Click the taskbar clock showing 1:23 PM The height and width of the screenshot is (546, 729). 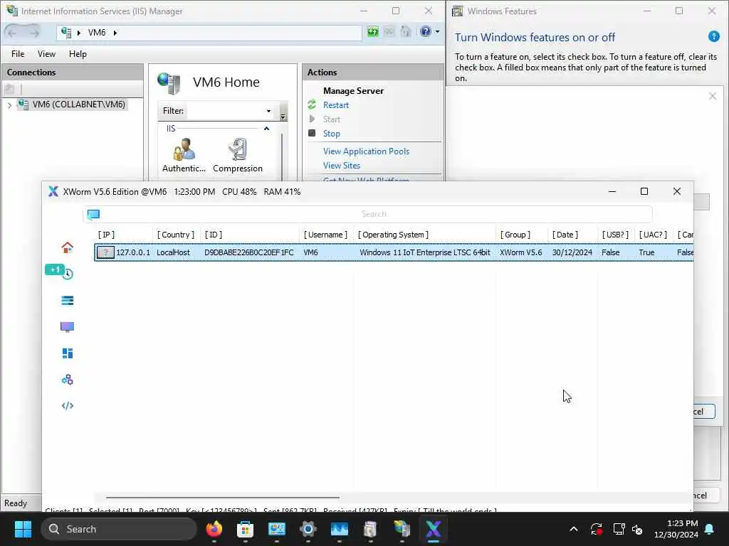click(676, 529)
